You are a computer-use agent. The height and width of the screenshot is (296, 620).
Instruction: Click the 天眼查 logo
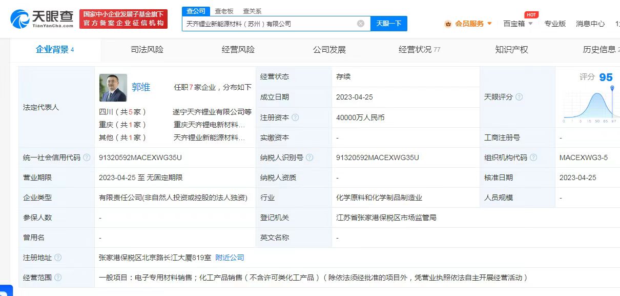[42, 18]
